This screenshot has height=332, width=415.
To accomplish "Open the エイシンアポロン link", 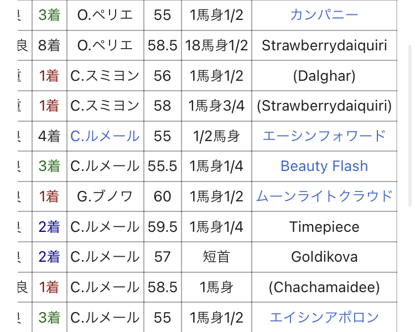I will click(324, 318).
